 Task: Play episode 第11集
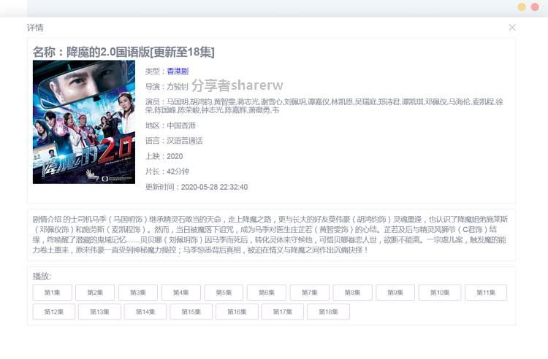(486, 293)
